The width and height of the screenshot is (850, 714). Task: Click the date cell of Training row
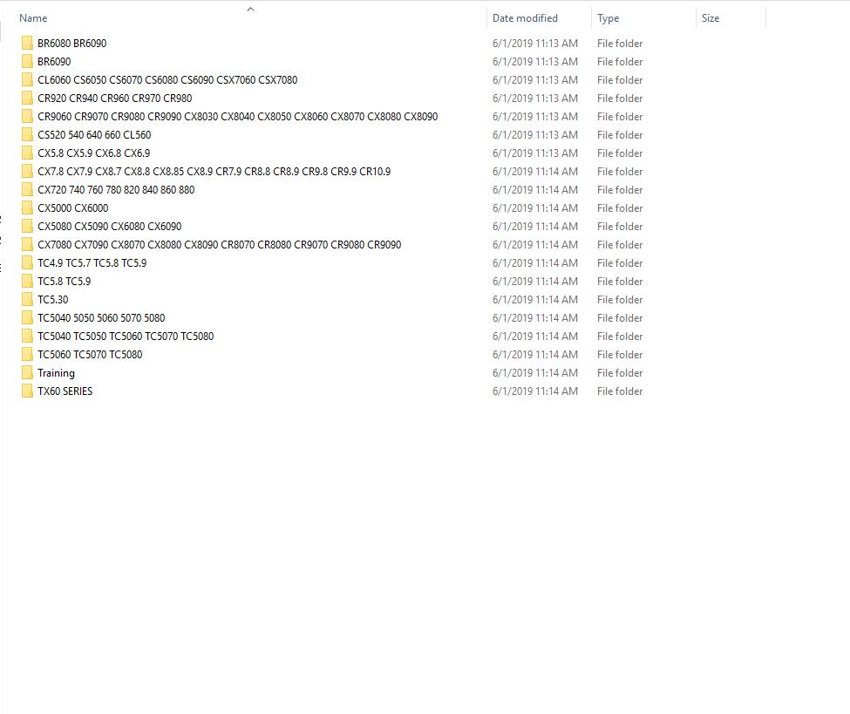(x=535, y=373)
